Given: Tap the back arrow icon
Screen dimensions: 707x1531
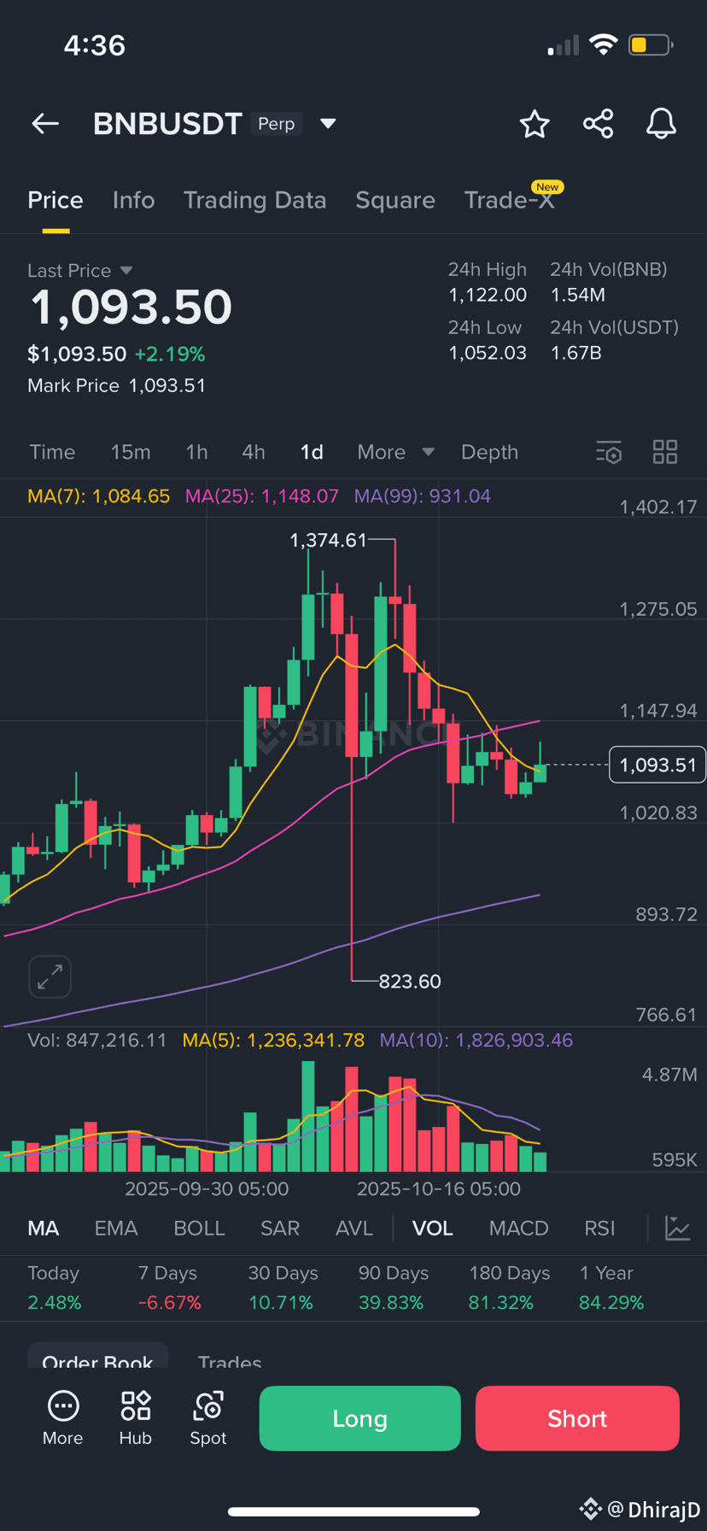Looking at the screenshot, I should coord(45,124).
